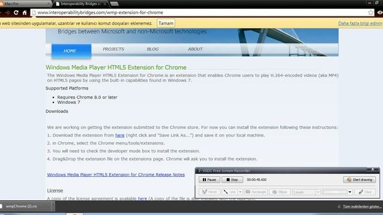
Task: Pause the VSDC screen recording
Action: tap(209, 180)
